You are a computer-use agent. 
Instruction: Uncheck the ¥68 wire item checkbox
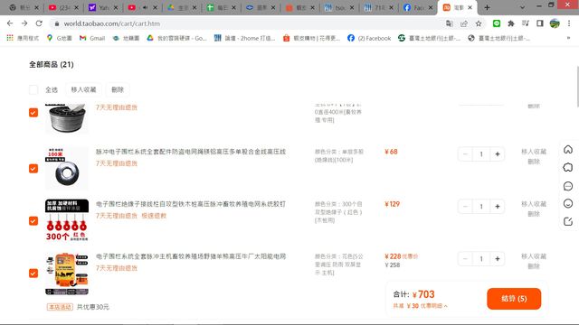coord(33,169)
